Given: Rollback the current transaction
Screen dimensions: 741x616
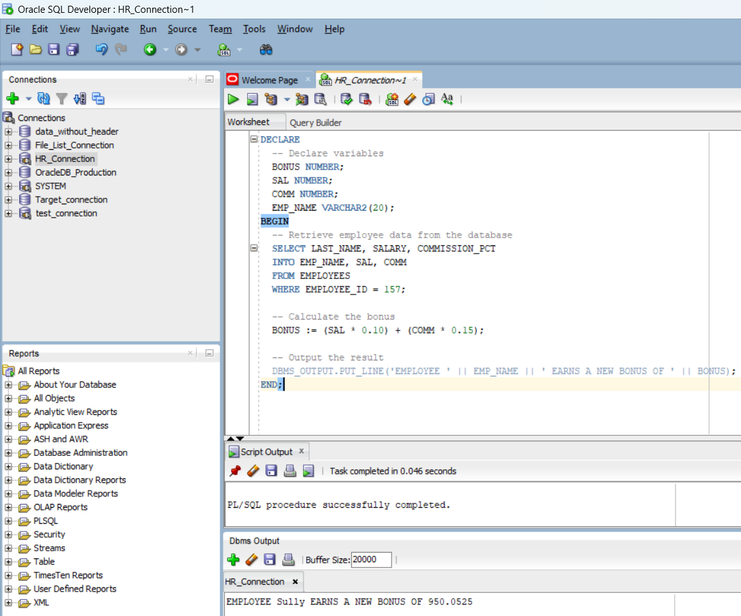Looking at the screenshot, I should tap(367, 99).
